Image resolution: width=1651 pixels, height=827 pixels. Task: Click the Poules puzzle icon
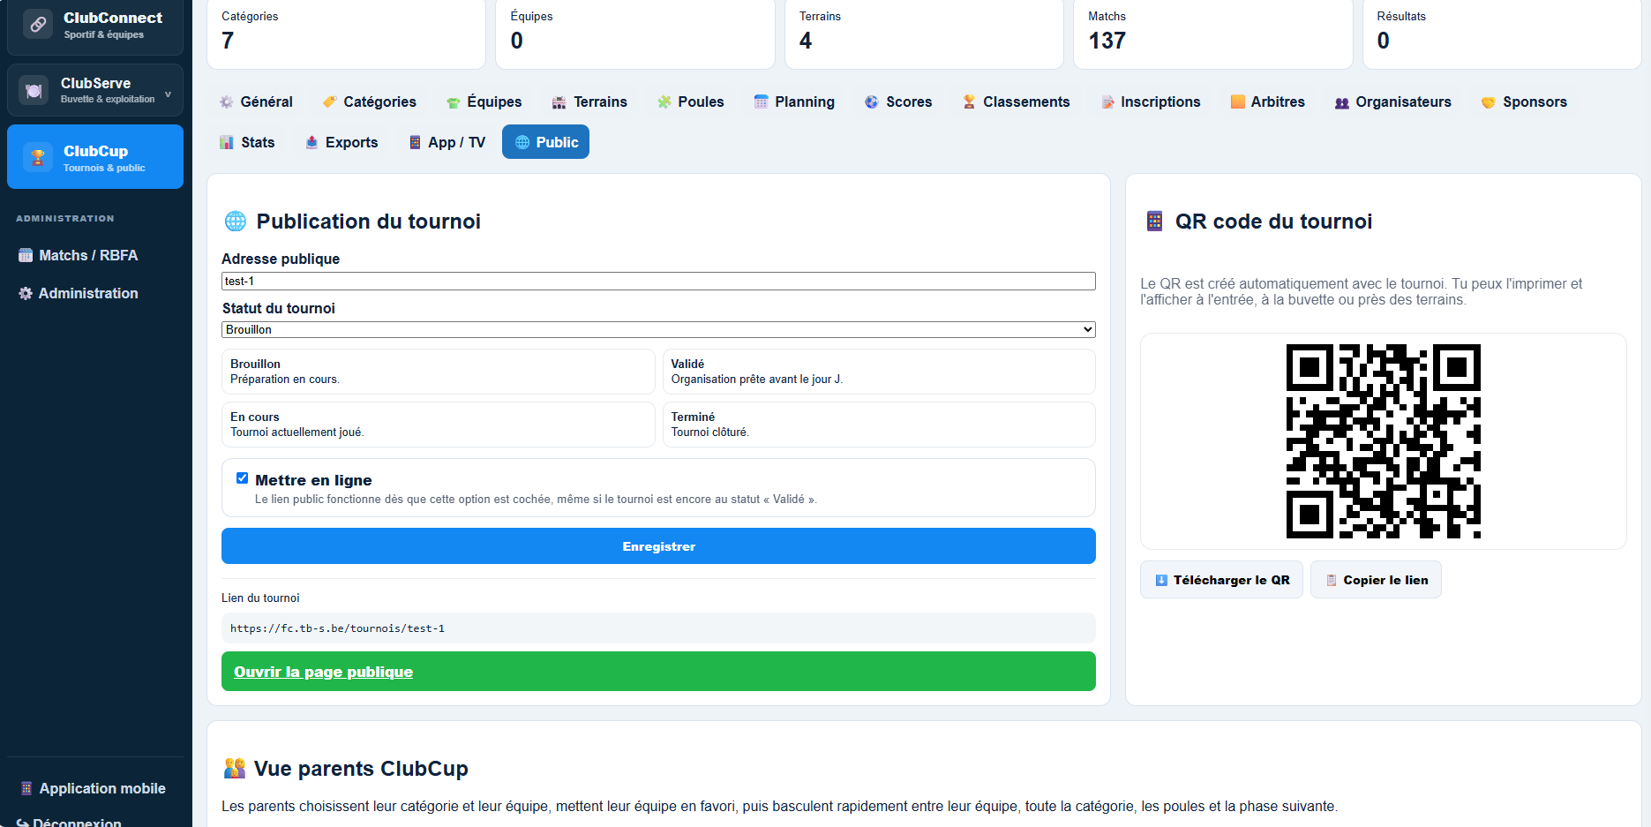pyautogui.click(x=664, y=101)
